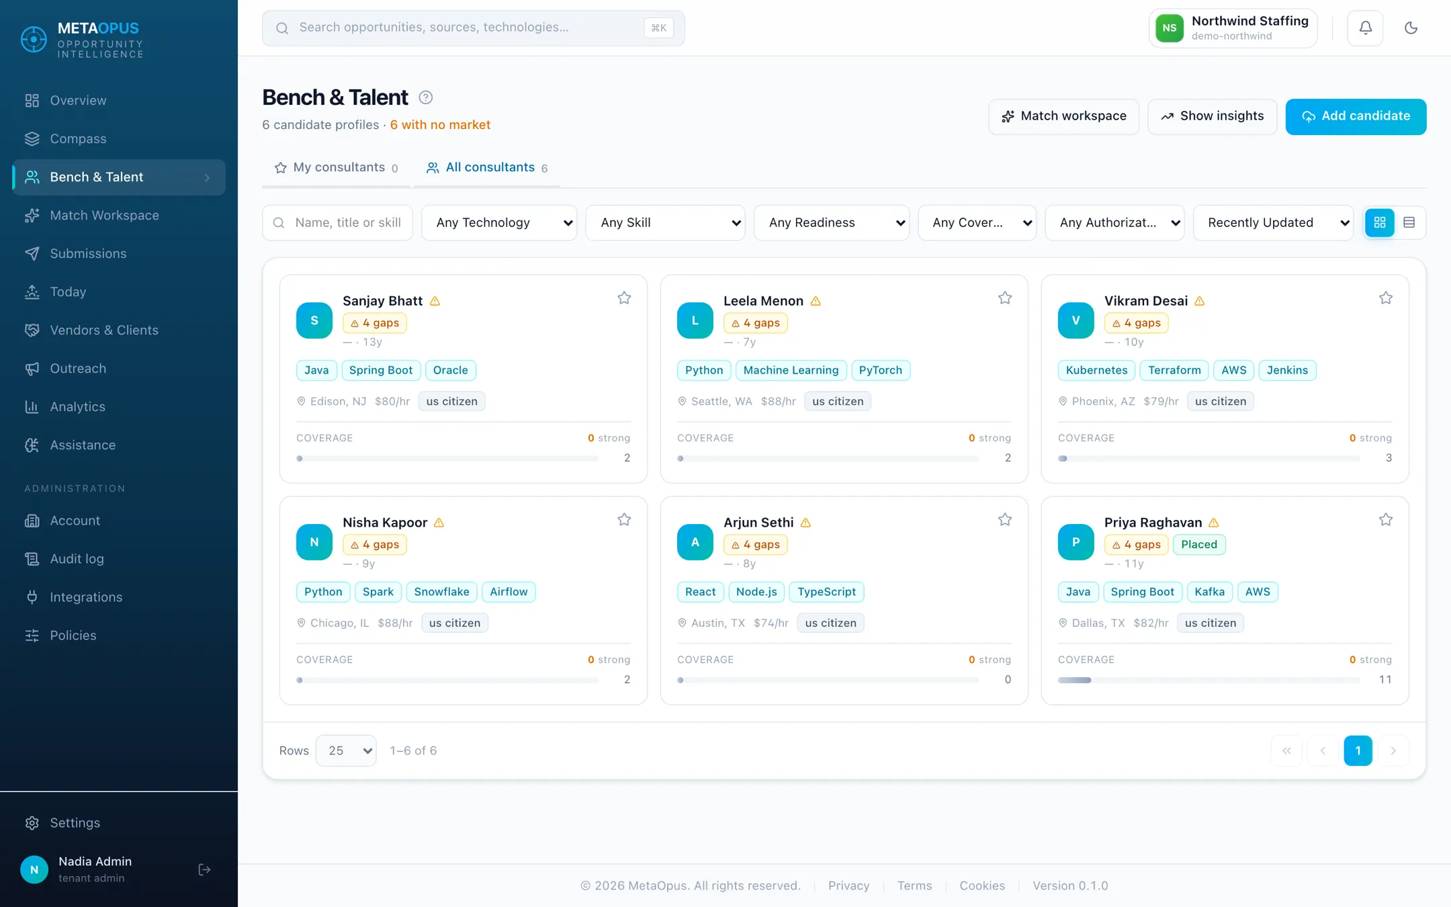Image resolution: width=1451 pixels, height=907 pixels.
Task: Star Vikram Desai as favorite
Action: (1386, 298)
